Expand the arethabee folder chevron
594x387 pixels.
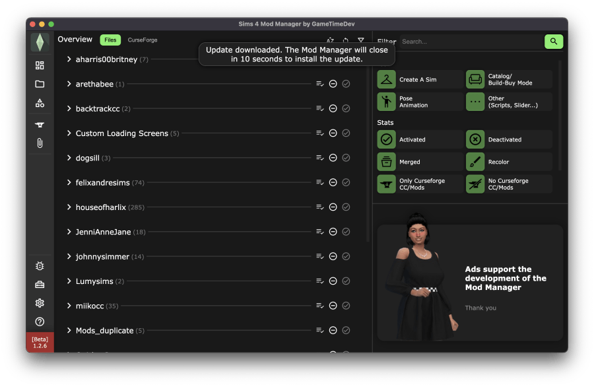click(69, 84)
